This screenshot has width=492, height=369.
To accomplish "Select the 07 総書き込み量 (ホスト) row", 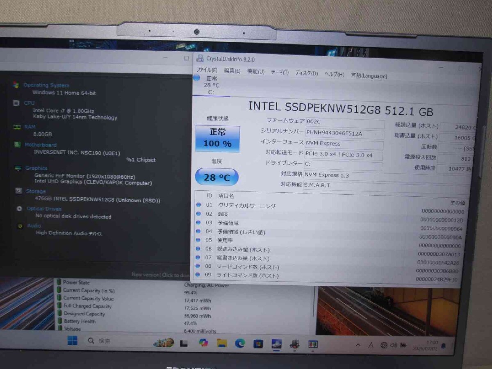I will click(328, 260).
